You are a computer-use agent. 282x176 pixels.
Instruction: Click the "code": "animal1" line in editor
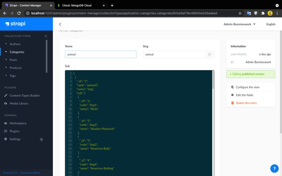point(87,85)
